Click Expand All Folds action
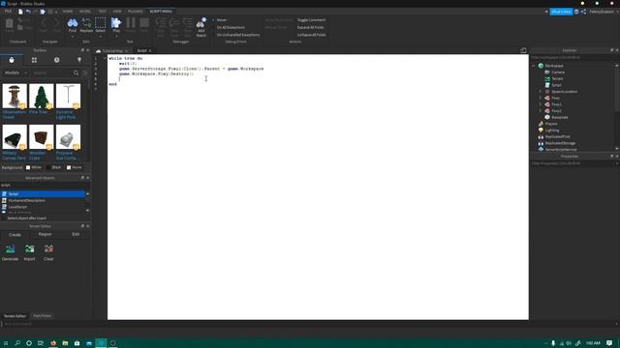 311,28
